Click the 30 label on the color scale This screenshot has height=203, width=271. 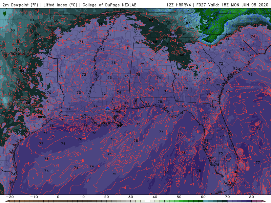[x=131, y=197]
